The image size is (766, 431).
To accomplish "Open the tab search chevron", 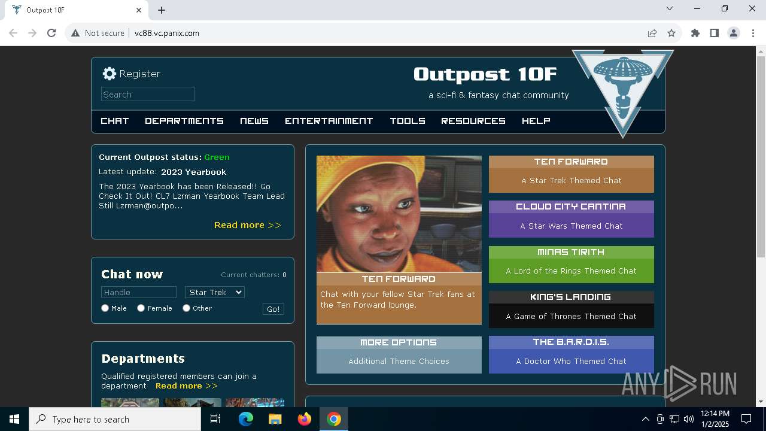I will [x=670, y=8].
